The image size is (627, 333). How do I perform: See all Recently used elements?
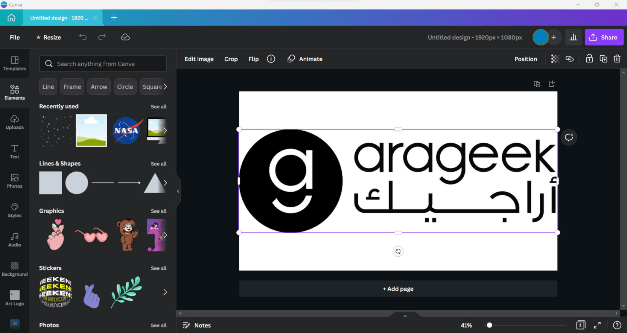(x=158, y=106)
